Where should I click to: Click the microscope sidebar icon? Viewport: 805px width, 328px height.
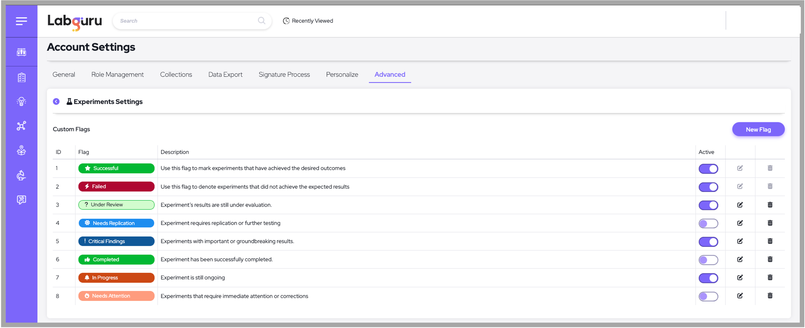(21, 175)
